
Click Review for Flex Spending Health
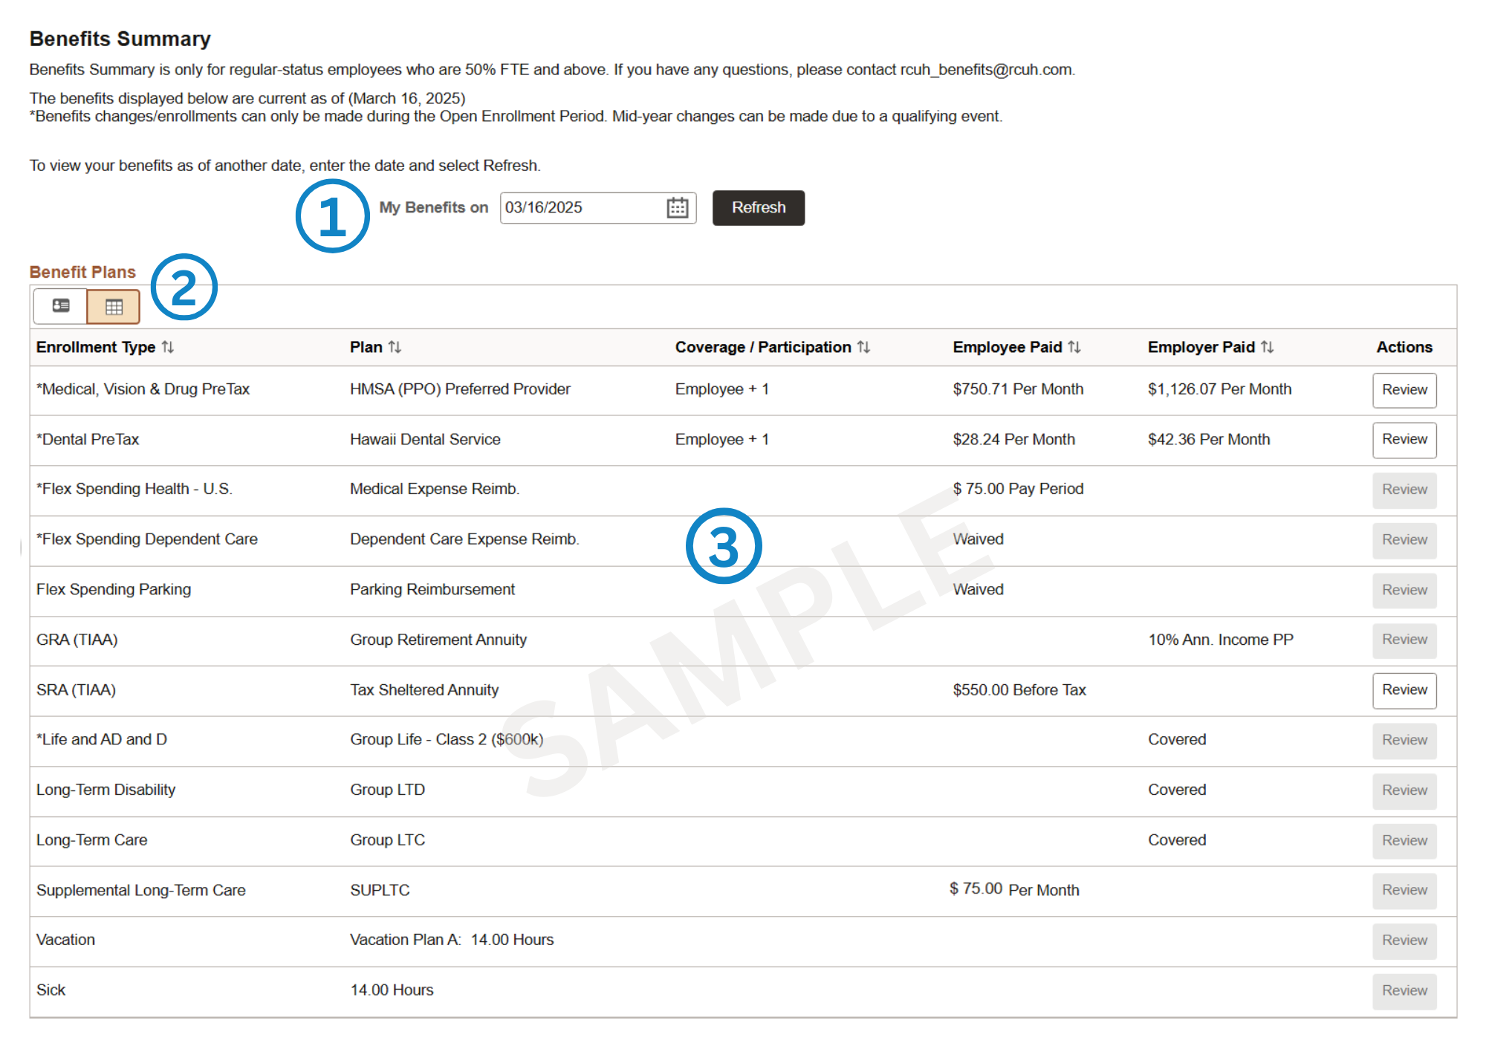coord(1404,490)
